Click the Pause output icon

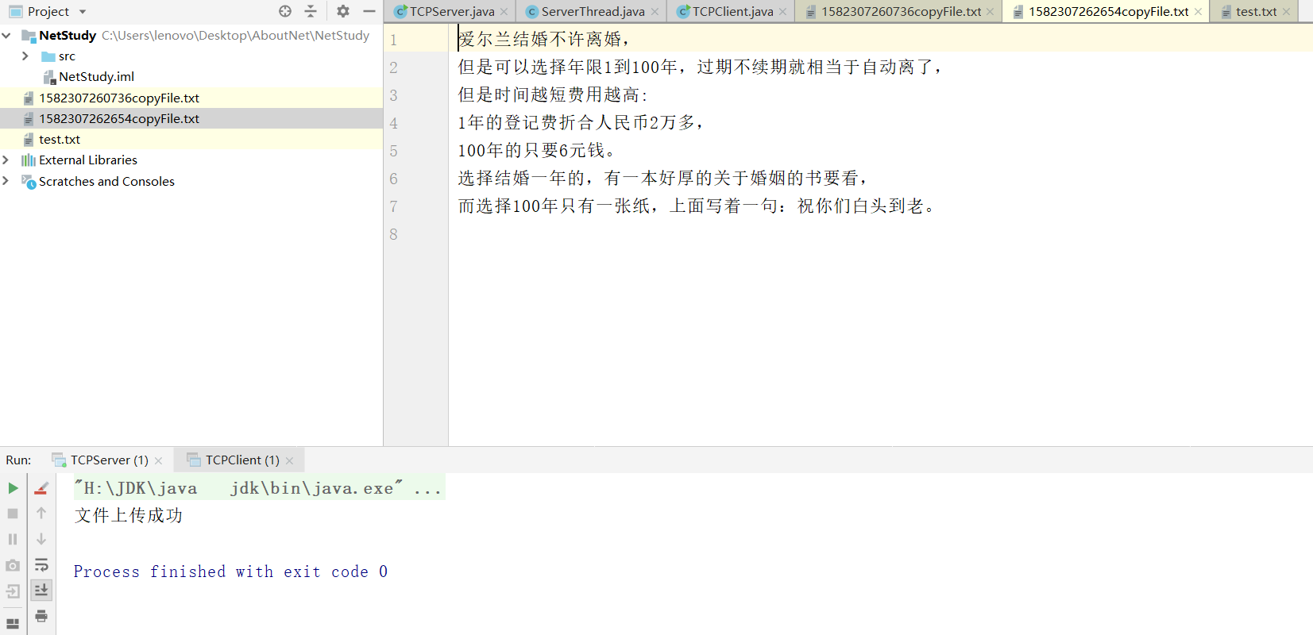(x=13, y=539)
